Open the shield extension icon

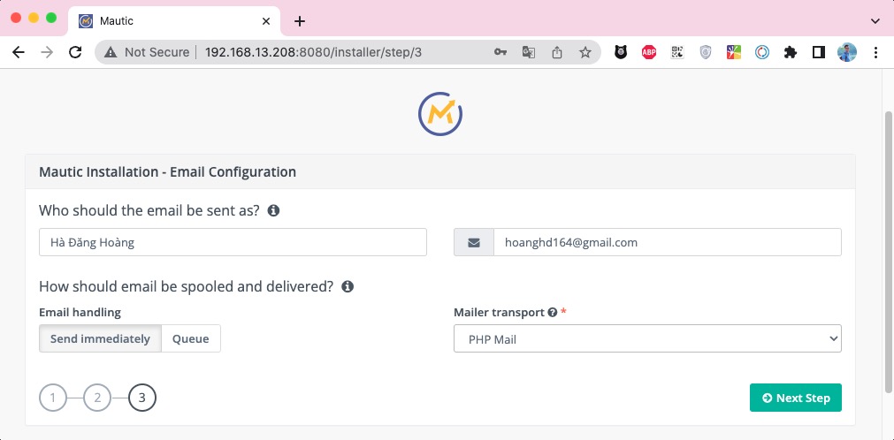click(706, 52)
